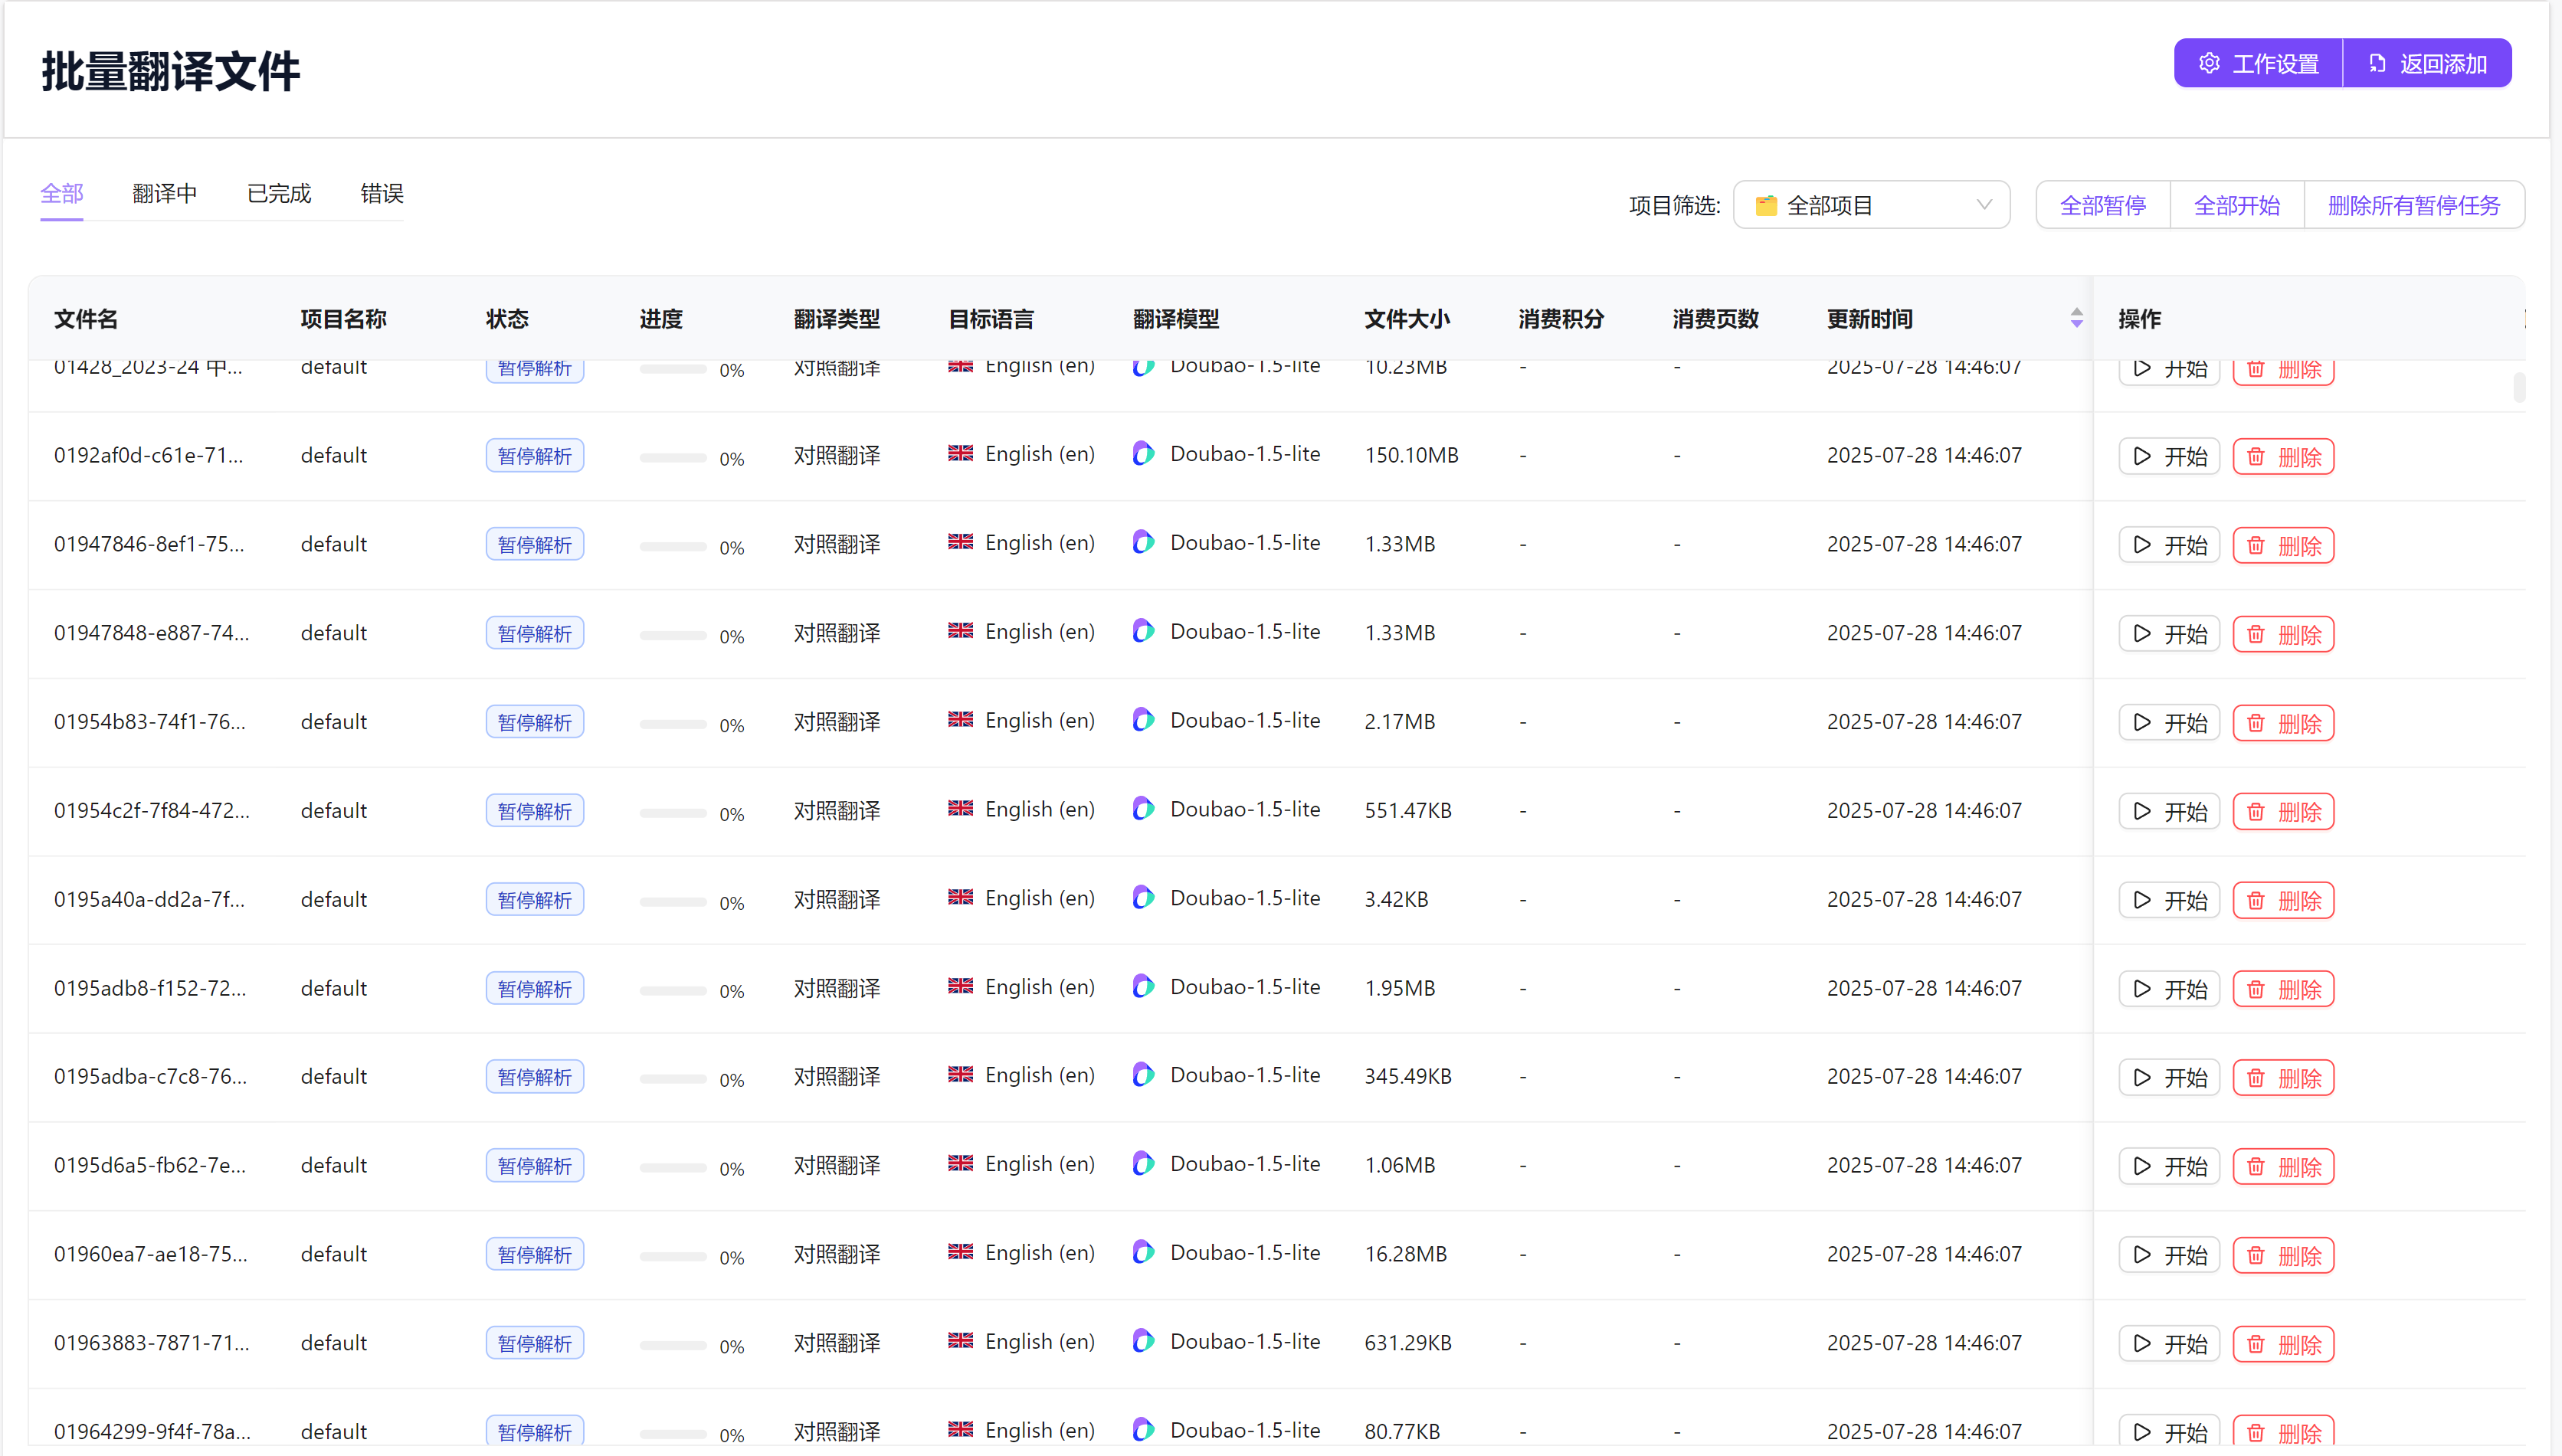This screenshot has width=2562, height=1456.
Task: Click the 暂停解析 status tag for 0192af0d-c61e-71...
Action: click(x=535, y=457)
